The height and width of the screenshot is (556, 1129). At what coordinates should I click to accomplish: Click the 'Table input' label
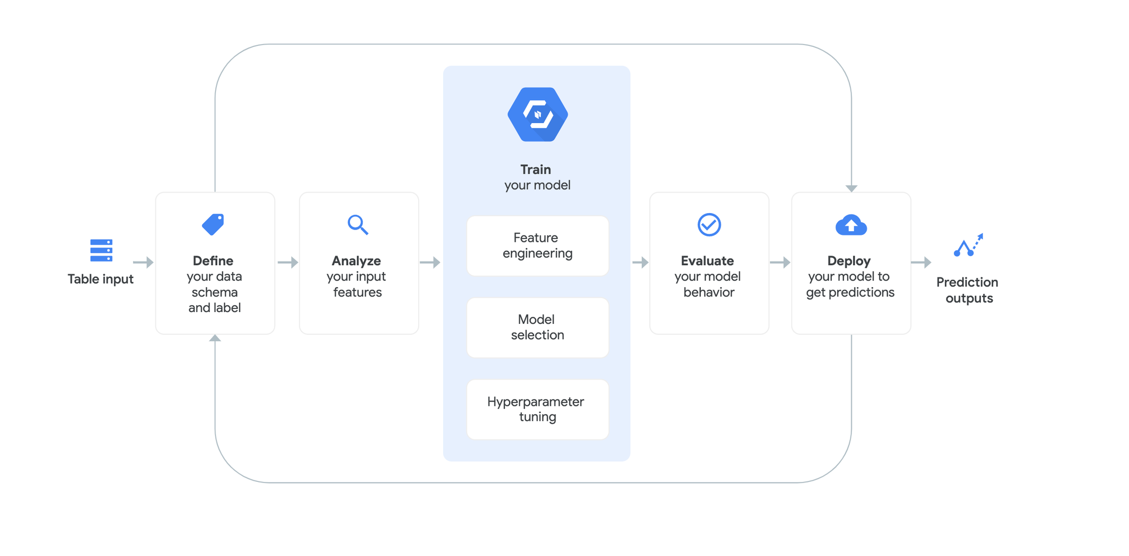pyautogui.click(x=101, y=279)
